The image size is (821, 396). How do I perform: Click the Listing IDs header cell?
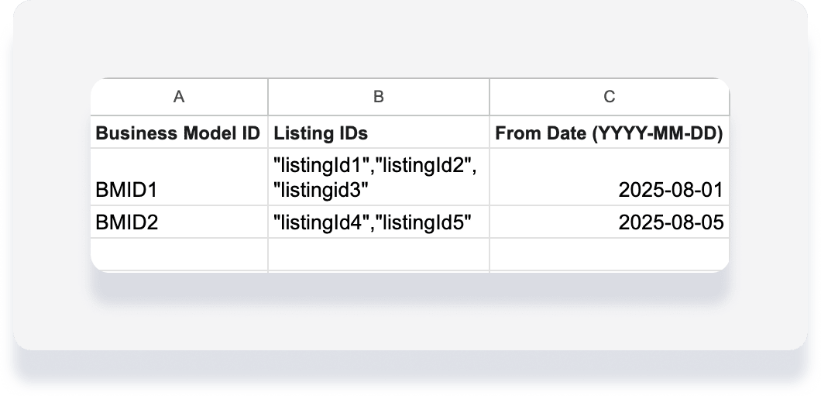pos(379,132)
